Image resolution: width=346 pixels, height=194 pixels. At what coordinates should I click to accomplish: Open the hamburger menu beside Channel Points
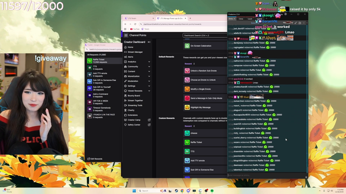click(126, 35)
